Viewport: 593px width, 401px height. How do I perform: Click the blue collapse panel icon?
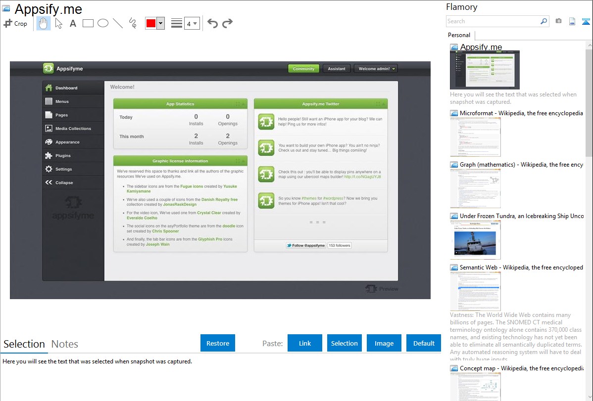tap(586, 21)
